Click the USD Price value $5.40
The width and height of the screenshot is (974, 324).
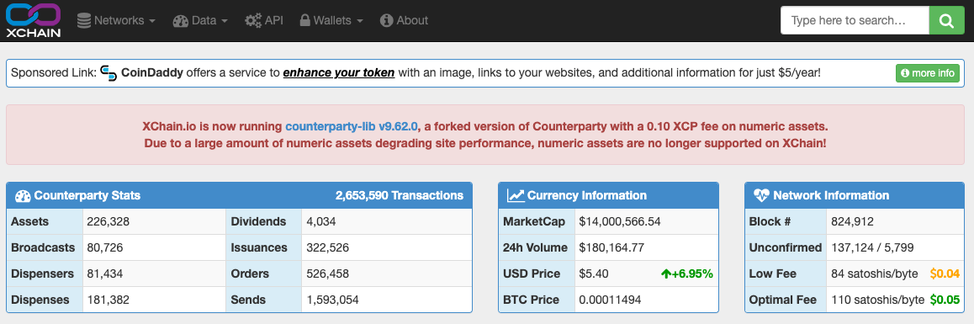(594, 274)
